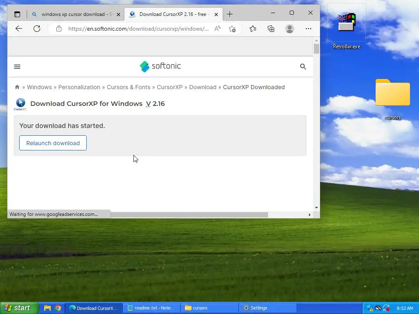Viewport: 419px width, 314px height.
Task: Open the Start menu
Action: click(x=19, y=308)
